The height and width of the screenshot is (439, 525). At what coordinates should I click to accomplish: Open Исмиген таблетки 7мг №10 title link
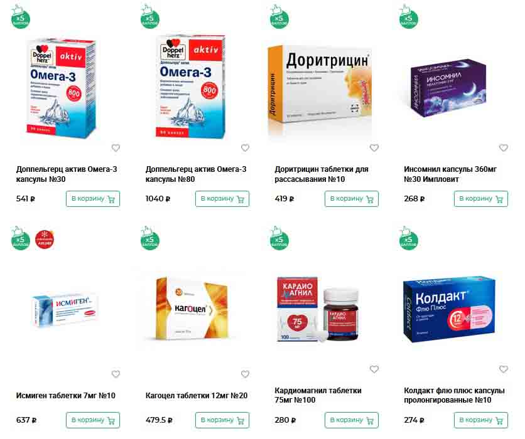[x=65, y=396]
